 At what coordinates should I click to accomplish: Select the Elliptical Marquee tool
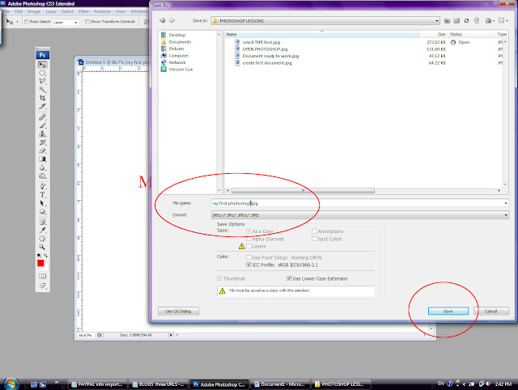(x=42, y=73)
